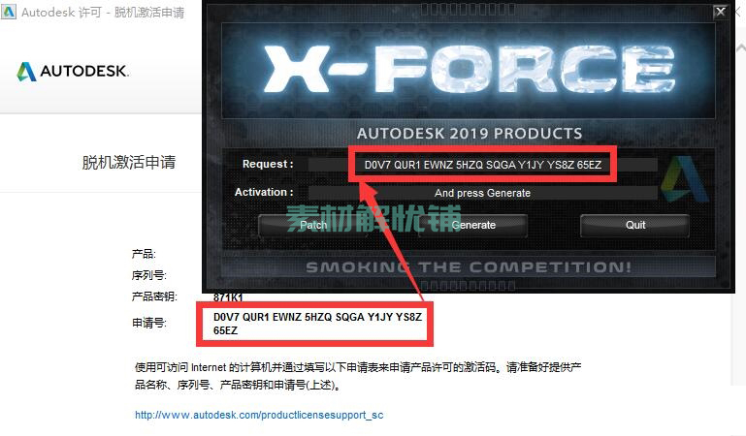The width and height of the screenshot is (746, 436).
Task: Click the Patch button
Action: tap(313, 225)
